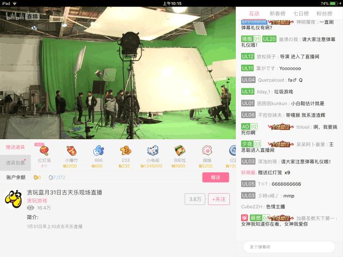The height and width of the screenshot is (257, 343).
Task: Tap the 妖精酱 gift message
Action: coord(266,172)
